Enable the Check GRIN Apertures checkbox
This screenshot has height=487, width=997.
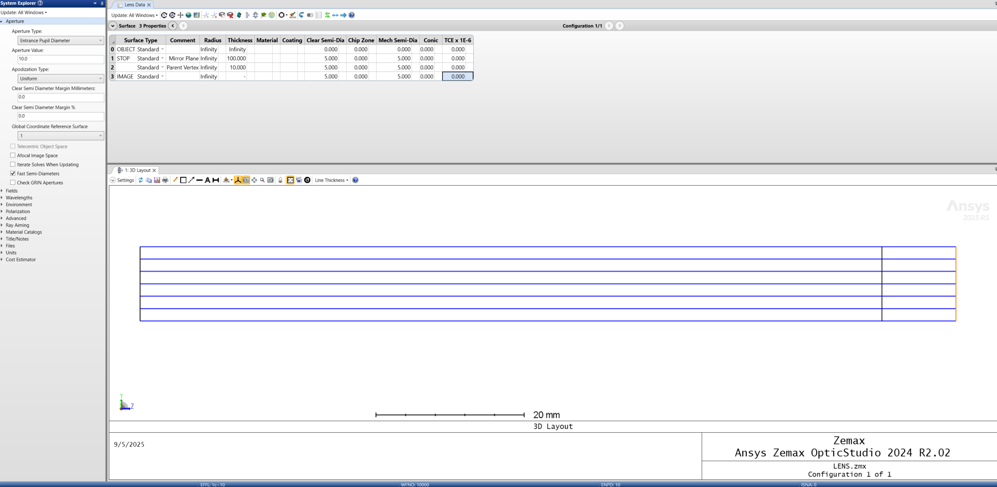(x=13, y=182)
